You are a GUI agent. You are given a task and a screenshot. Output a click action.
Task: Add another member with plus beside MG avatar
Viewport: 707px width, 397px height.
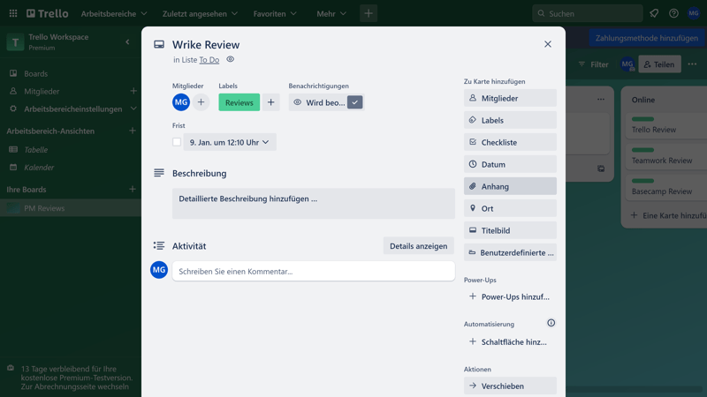[201, 102]
